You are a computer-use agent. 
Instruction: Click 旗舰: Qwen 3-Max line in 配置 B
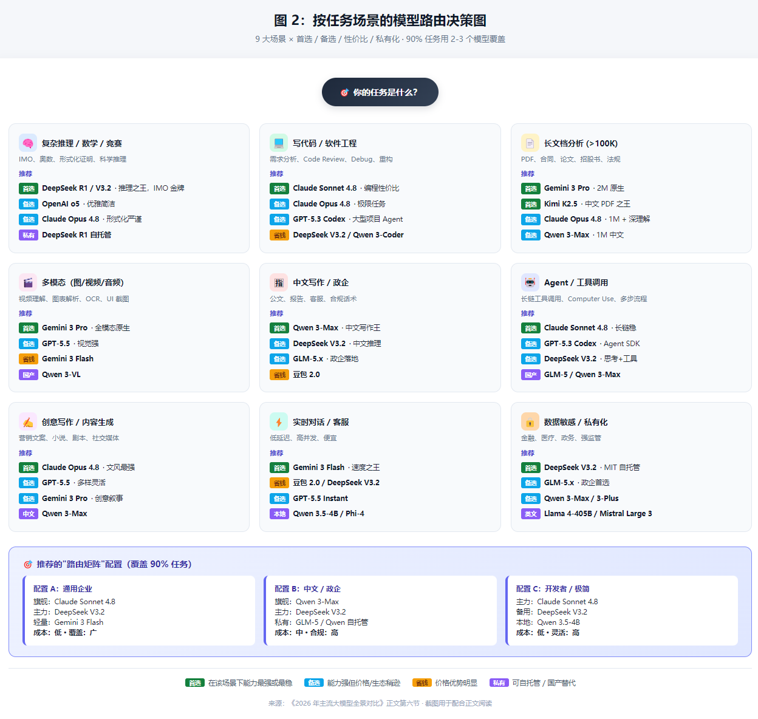307,602
